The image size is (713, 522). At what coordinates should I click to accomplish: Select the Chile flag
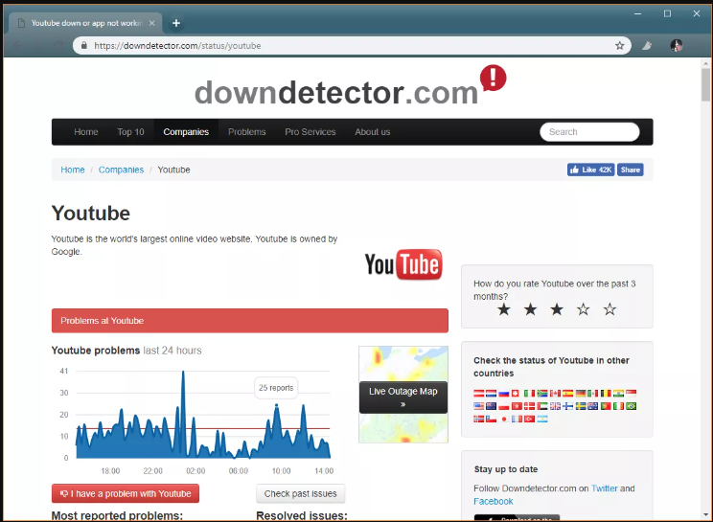pyautogui.click(x=491, y=419)
